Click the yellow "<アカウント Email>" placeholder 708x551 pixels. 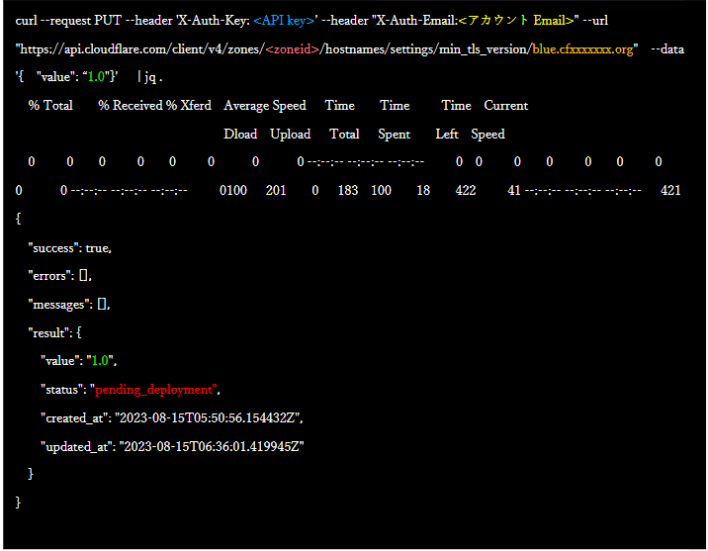coord(515,21)
